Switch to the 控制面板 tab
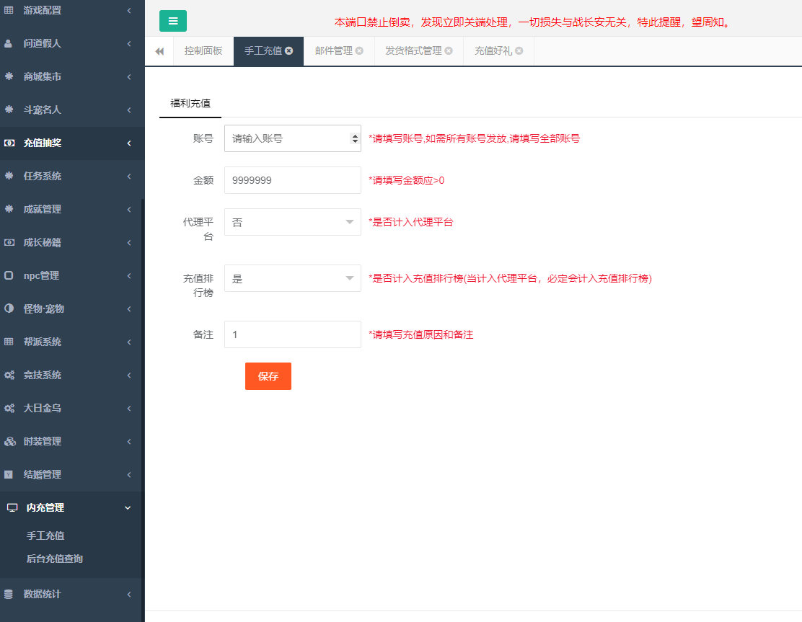 coord(203,51)
